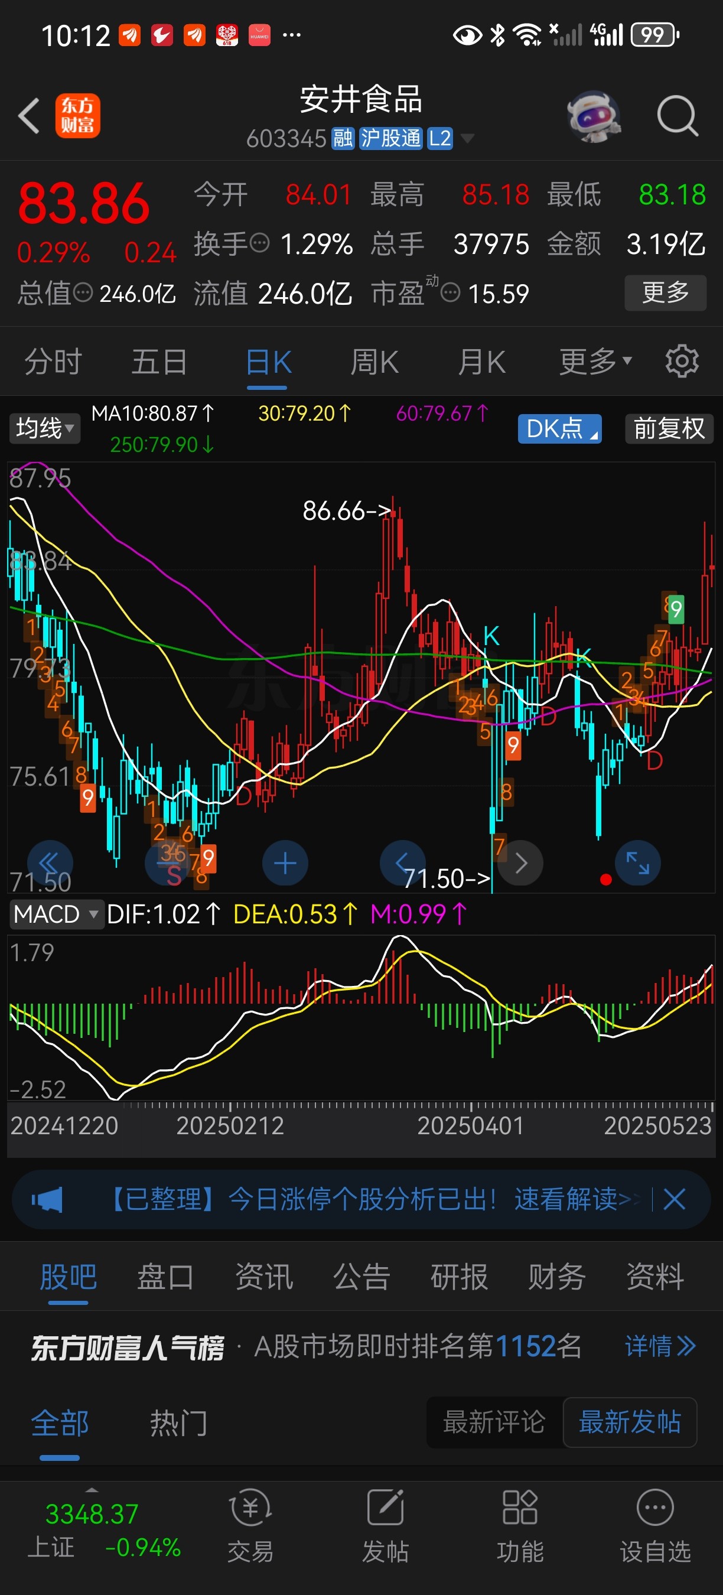The height and width of the screenshot is (1595, 723).
Task: Zoom in chart with the plus button
Action: (x=285, y=863)
